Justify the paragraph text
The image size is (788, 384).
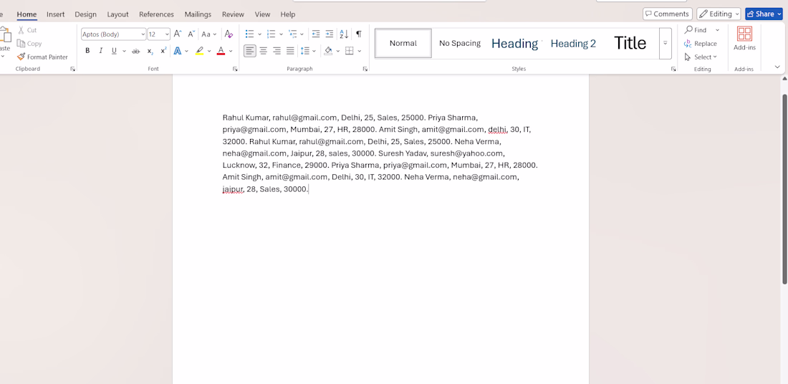pos(290,51)
